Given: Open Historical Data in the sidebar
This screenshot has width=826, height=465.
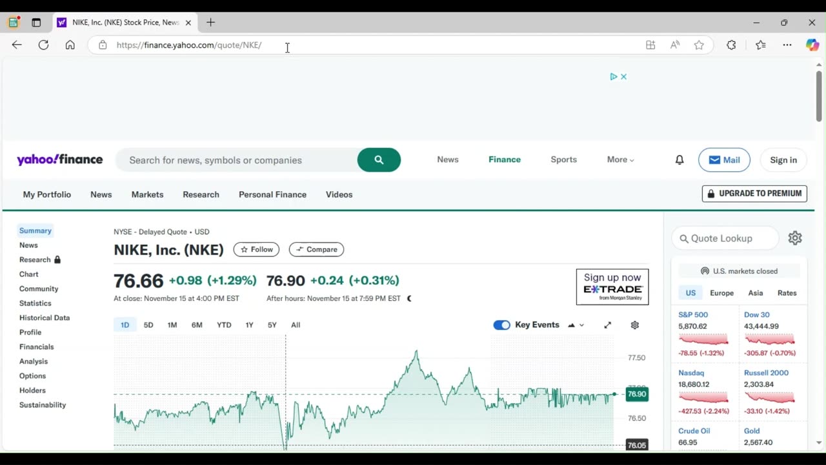Looking at the screenshot, I should click(45, 318).
